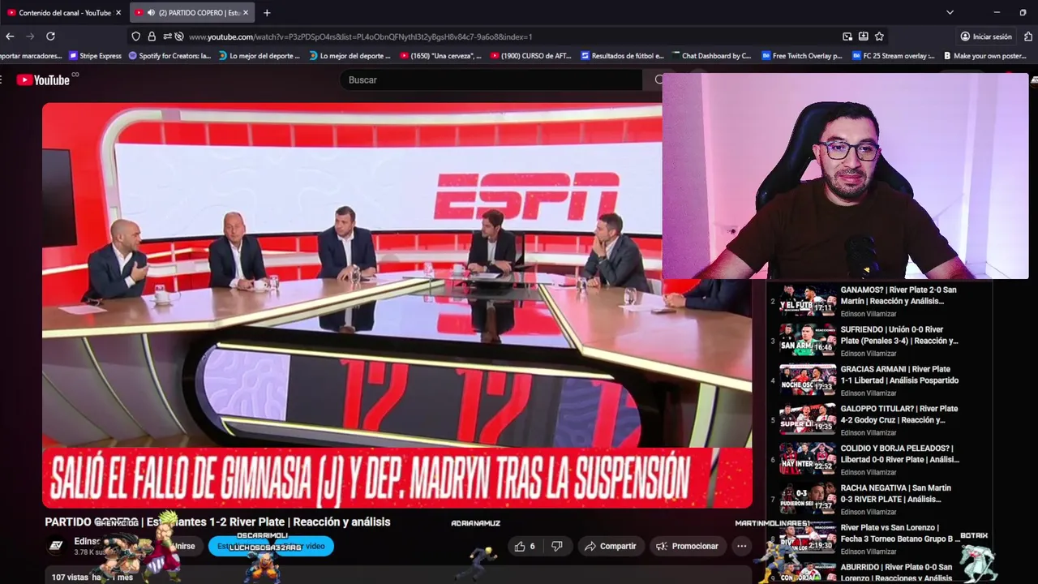The height and width of the screenshot is (584, 1038).
Task: Expand the list all tabs chevron
Action: click(x=950, y=12)
